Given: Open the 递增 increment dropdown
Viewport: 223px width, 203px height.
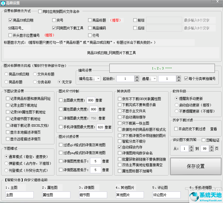Looking at the screenshot, I should (149, 79).
